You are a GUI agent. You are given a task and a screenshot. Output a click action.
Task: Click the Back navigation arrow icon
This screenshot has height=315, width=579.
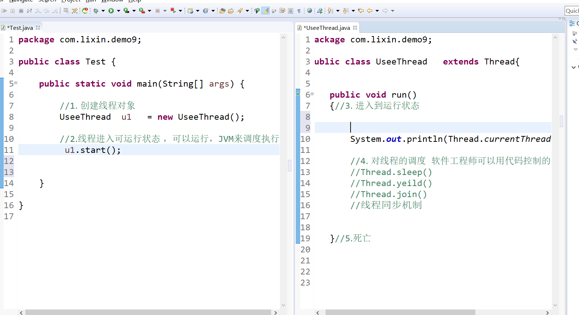click(x=370, y=11)
